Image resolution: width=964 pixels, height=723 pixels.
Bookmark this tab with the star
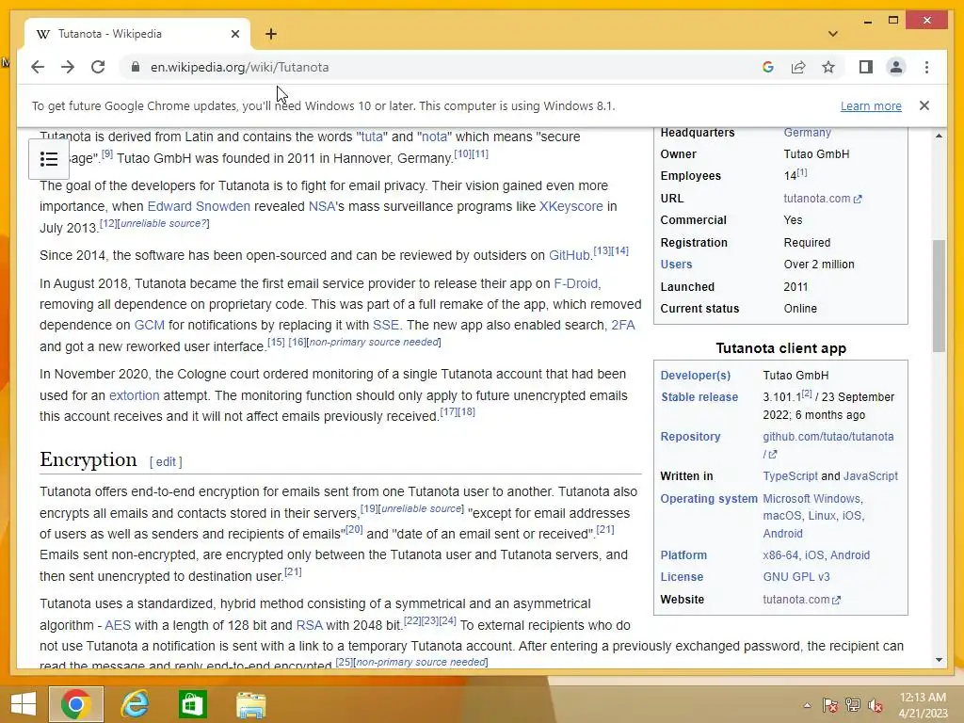(828, 67)
